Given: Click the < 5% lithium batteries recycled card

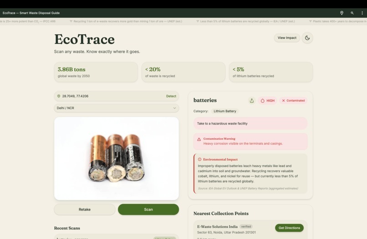Looking at the screenshot, I should pos(271,72).
